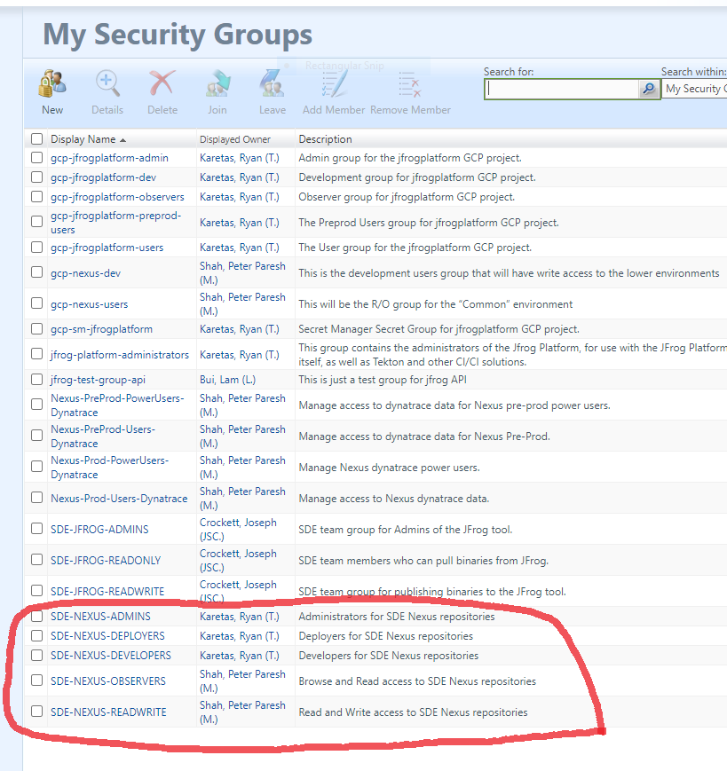Open Details magnifier icon in toolbar
727x771 pixels.
107,83
